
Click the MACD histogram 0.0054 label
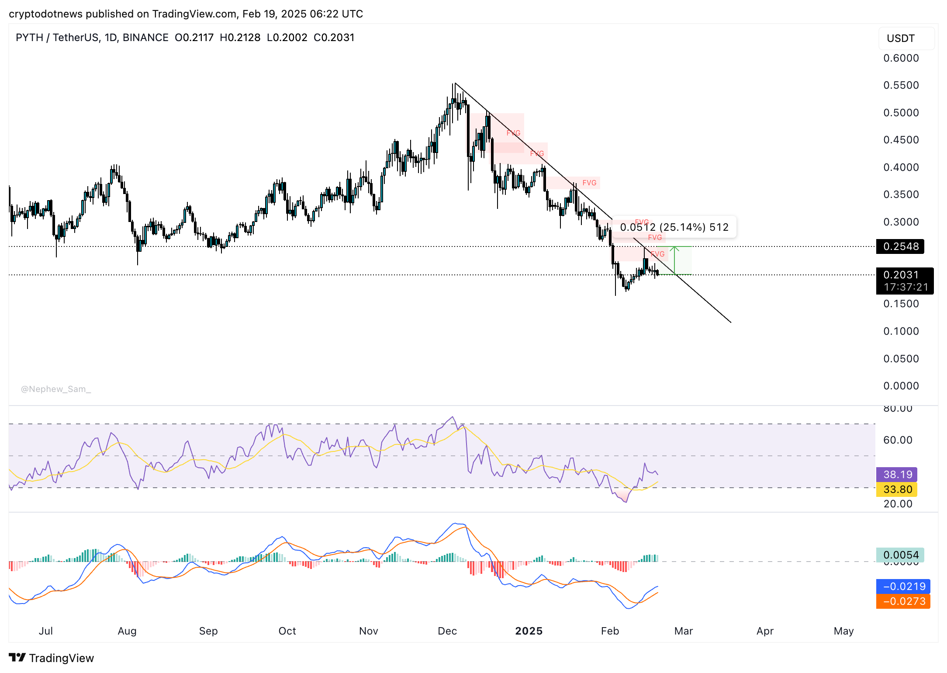click(x=900, y=555)
